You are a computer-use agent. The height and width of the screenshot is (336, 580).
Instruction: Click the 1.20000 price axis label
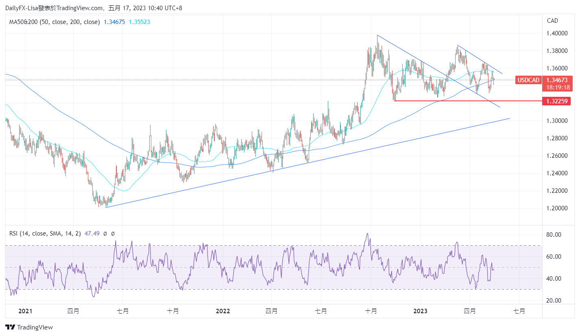(x=557, y=208)
